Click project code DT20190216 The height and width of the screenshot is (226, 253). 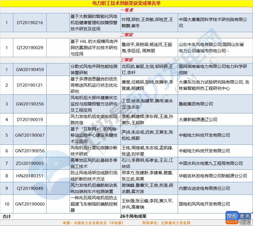30,22
